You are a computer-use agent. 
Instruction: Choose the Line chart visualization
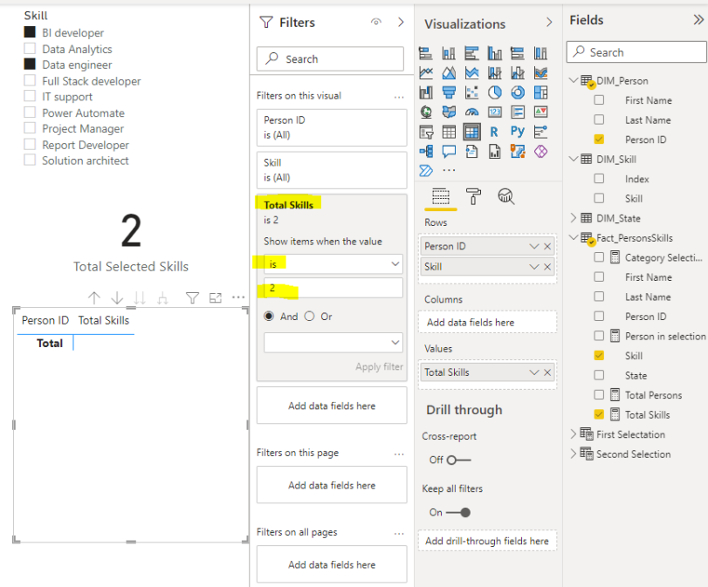(x=426, y=72)
